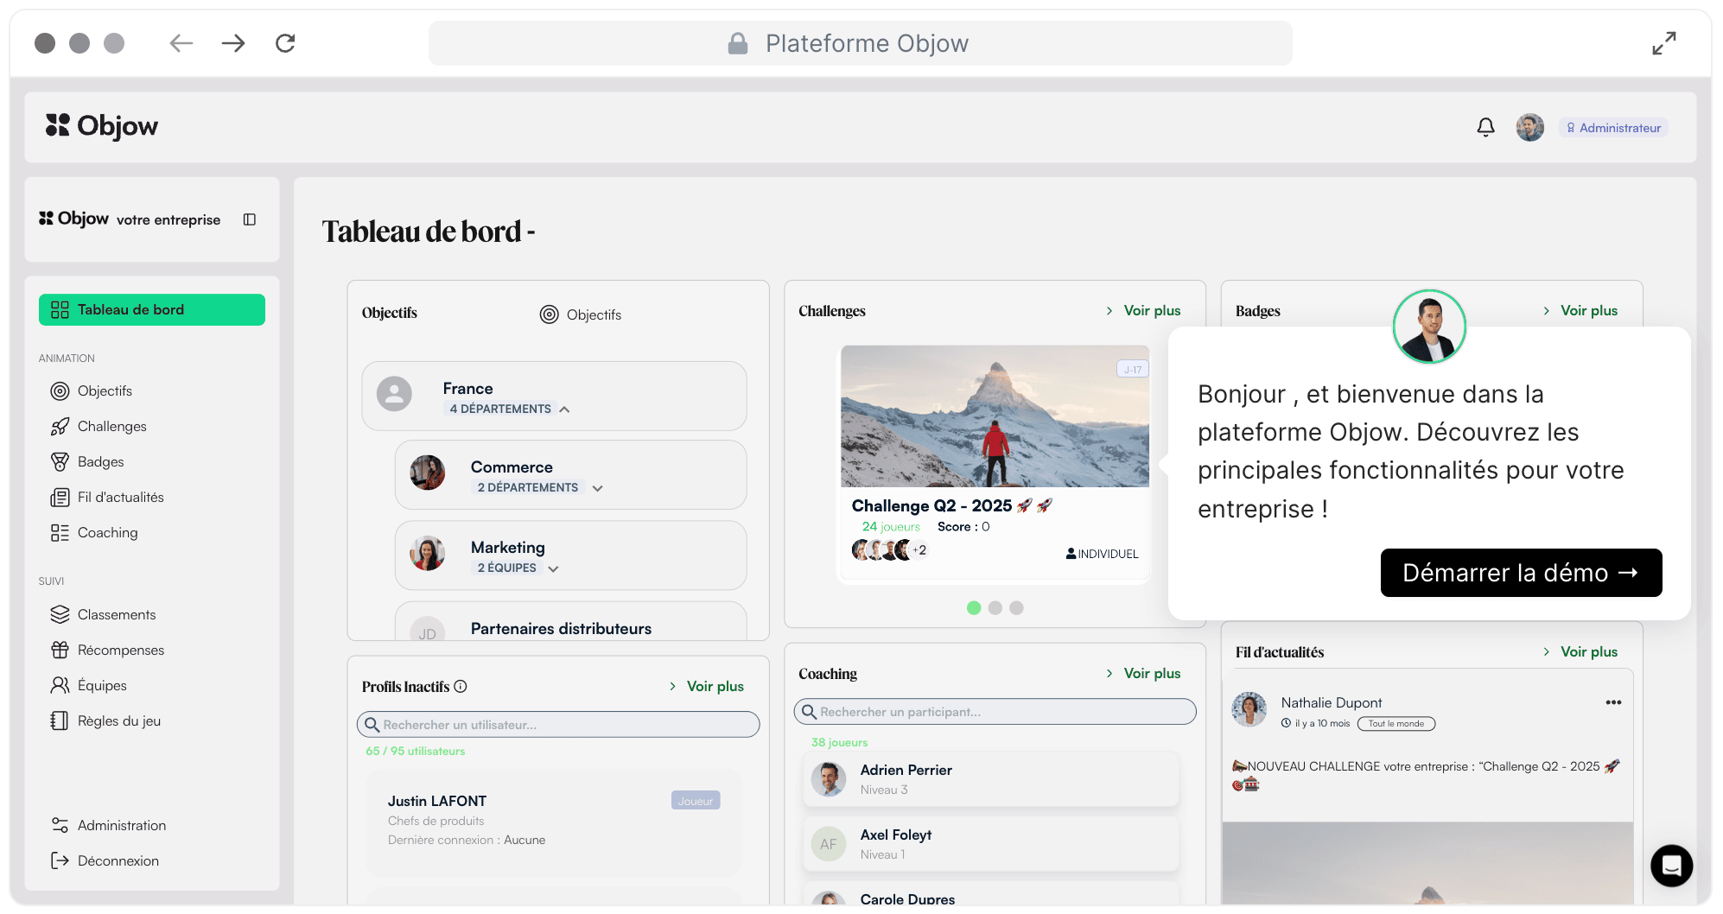Select the third carousel dot
Screen dimensions: 1723x914
1016,607
